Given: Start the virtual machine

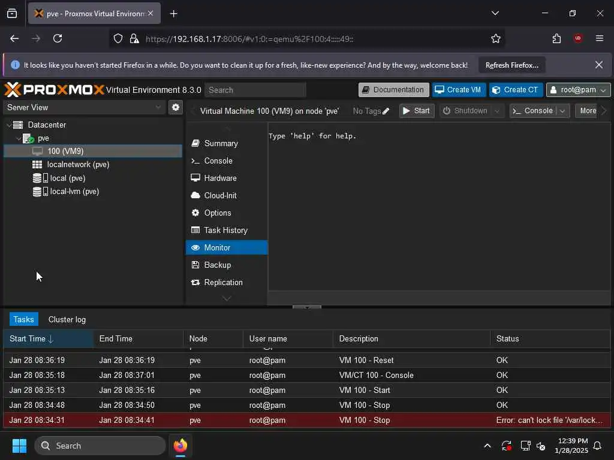Looking at the screenshot, I should 417,111.
